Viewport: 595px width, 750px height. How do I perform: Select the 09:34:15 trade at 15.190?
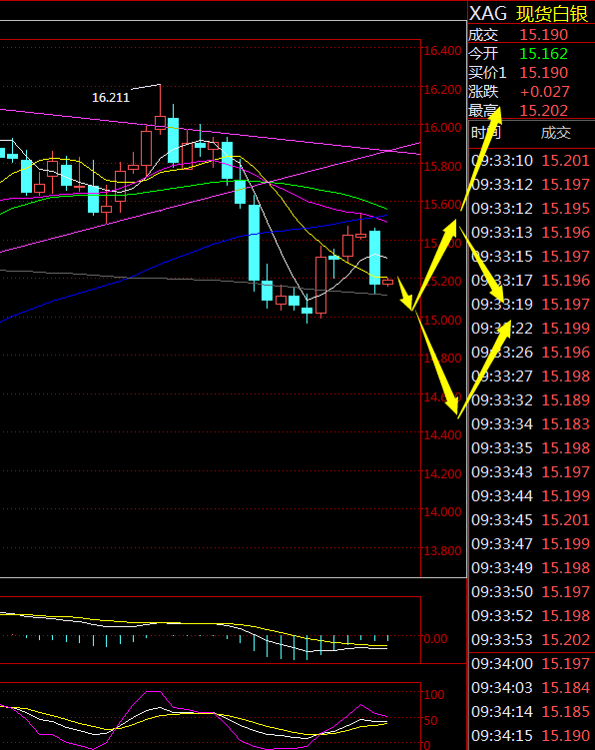[x=531, y=736]
